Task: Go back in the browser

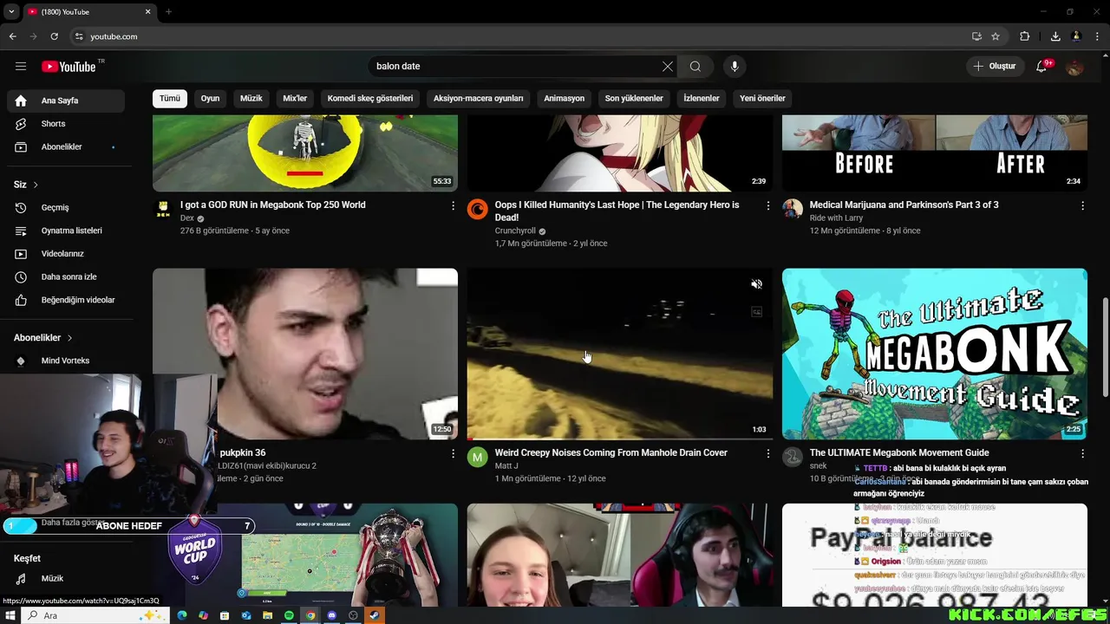Action: tap(12, 36)
